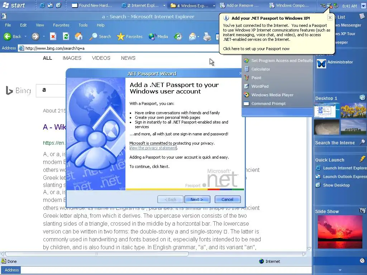Go back with the green Back arrow
Viewport: 367px width, 275px height.
click(8, 37)
